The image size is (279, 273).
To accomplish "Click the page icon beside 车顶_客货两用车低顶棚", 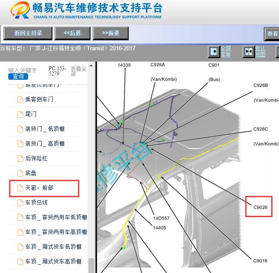I will (x=20, y=218).
